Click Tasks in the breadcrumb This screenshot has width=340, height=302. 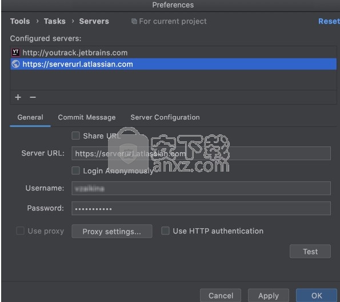[55, 21]
